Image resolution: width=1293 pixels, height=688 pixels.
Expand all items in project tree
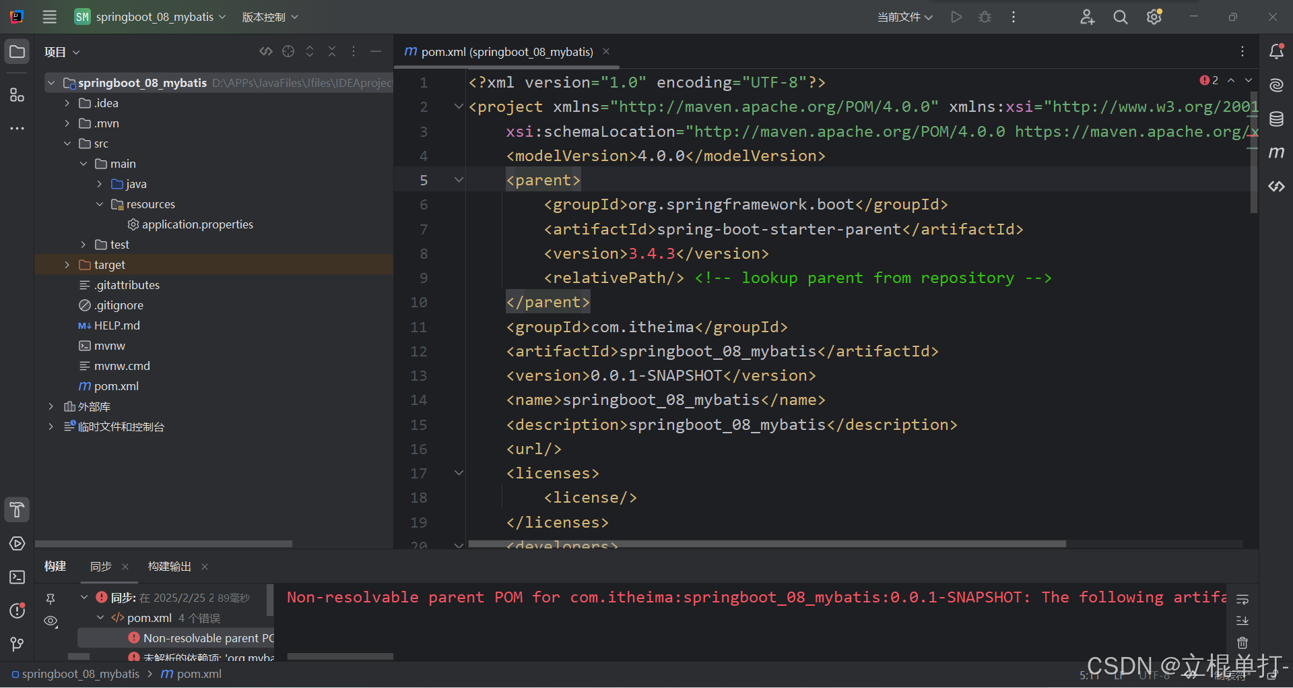coord(310,51)
